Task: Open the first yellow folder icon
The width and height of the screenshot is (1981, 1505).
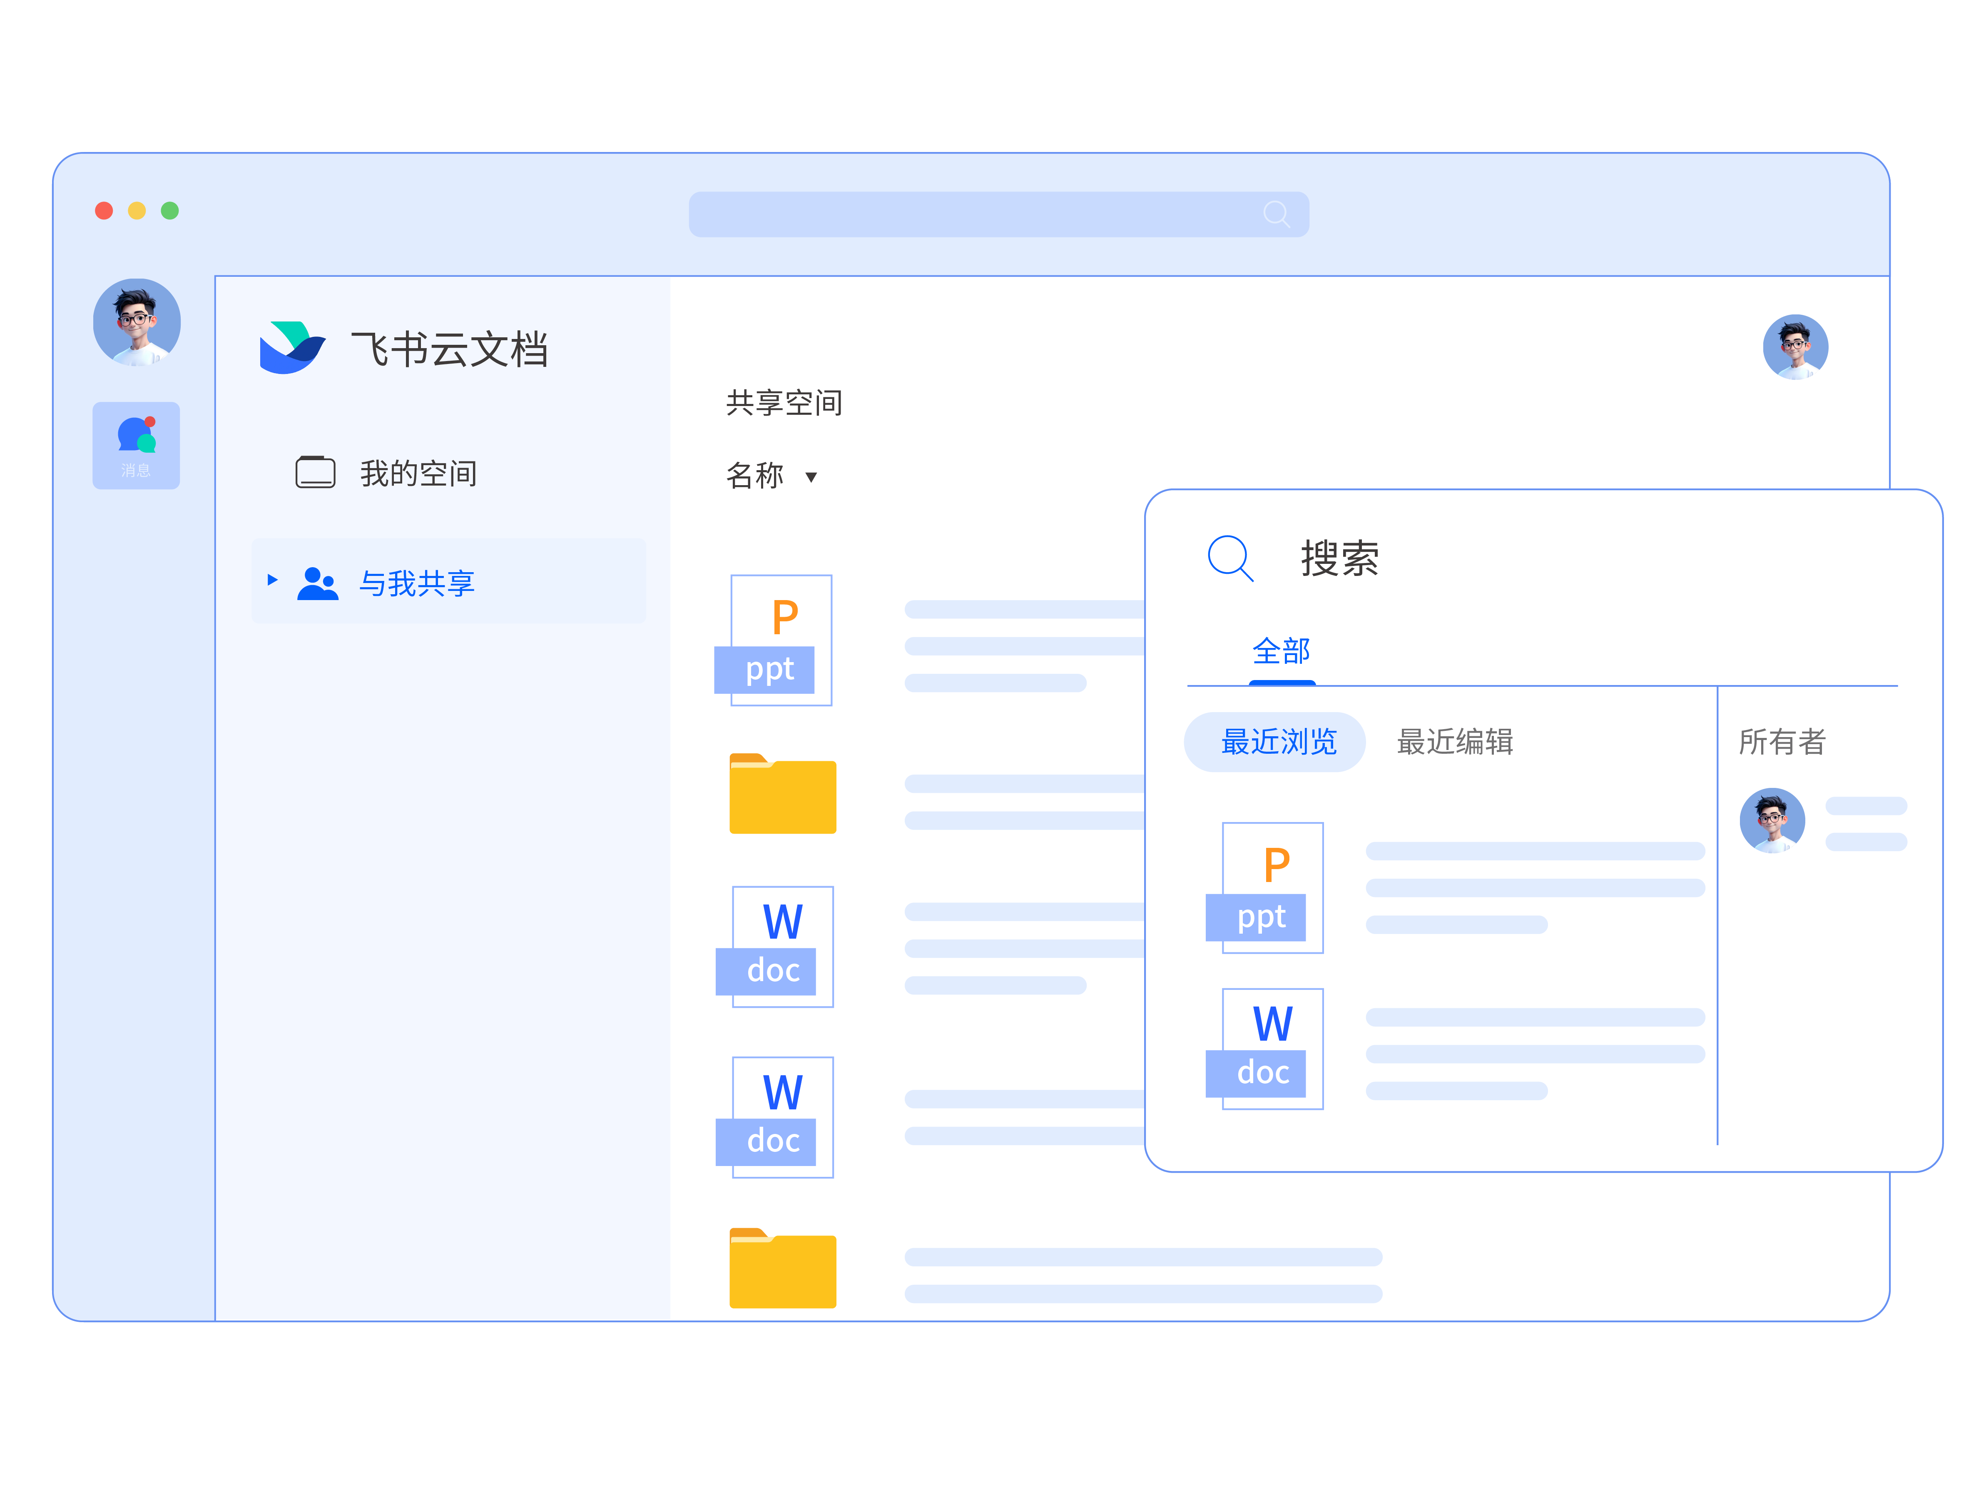Action: [782, 794]
